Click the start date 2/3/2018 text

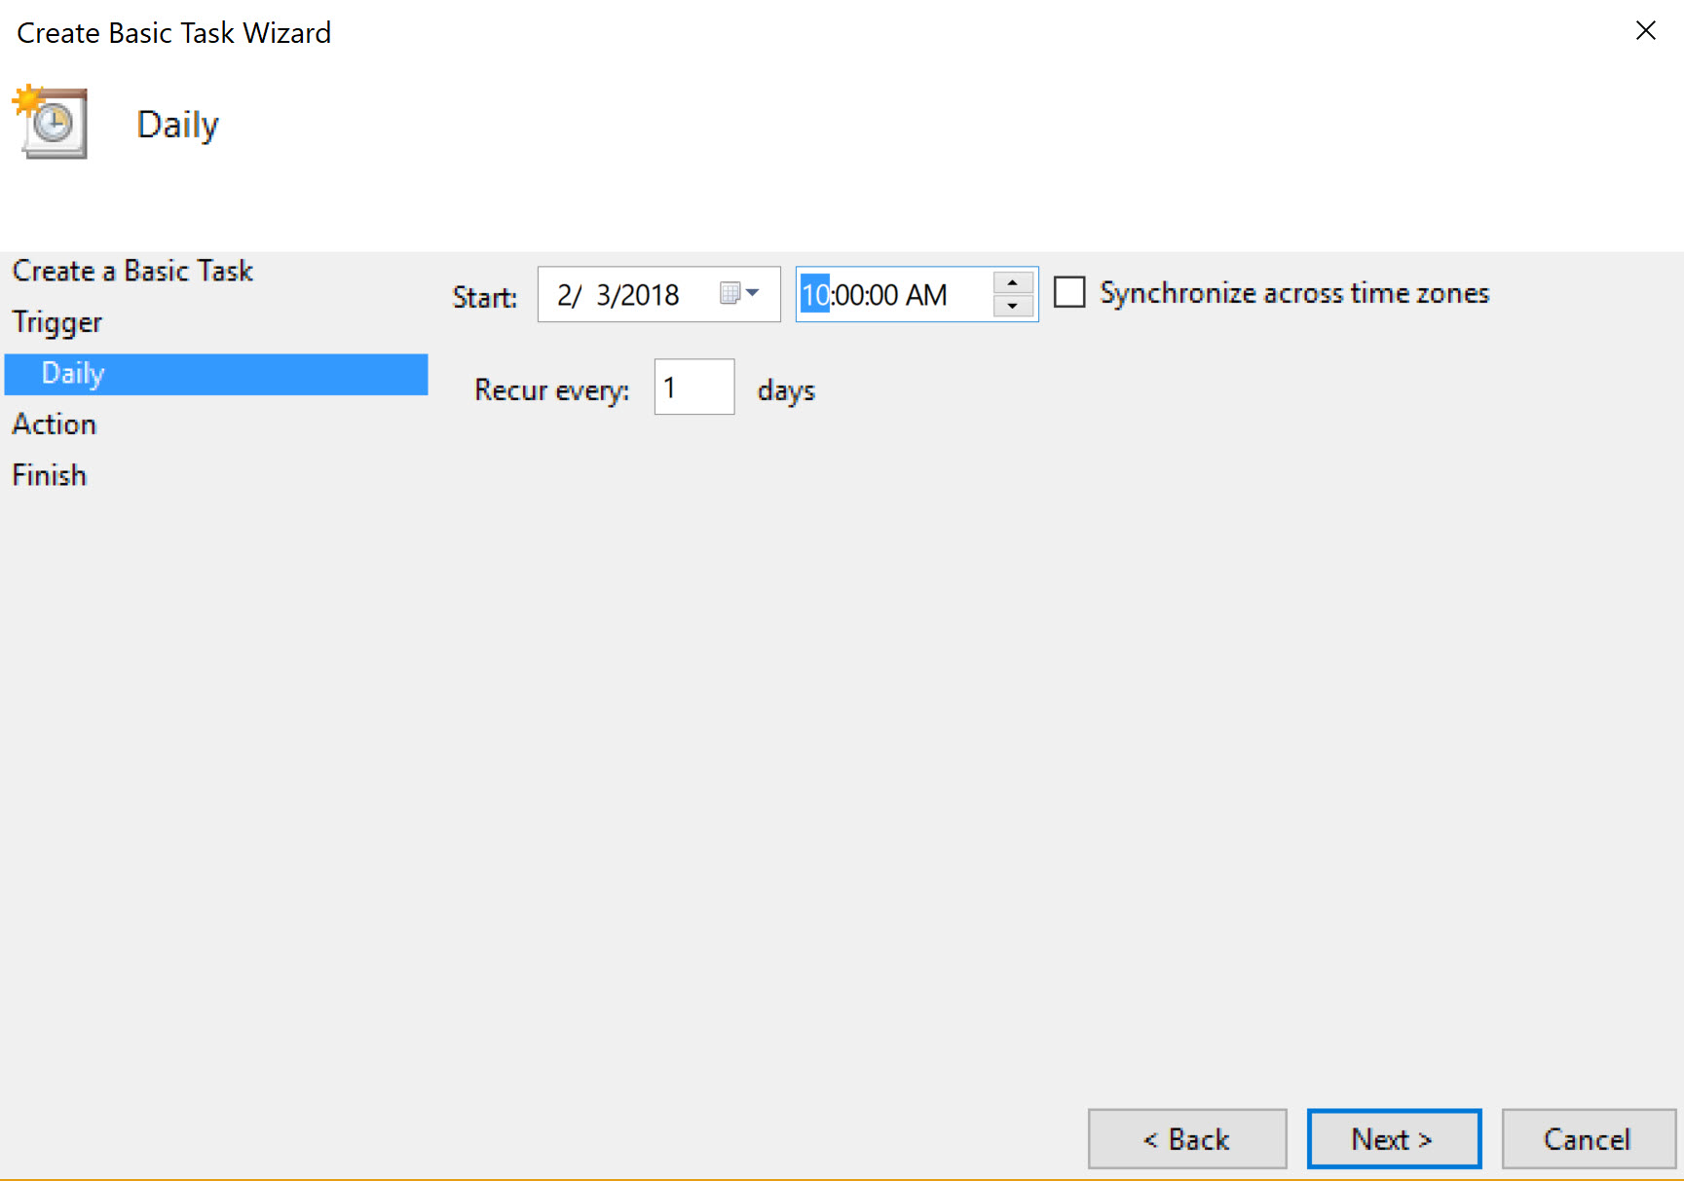click(617, 295)
